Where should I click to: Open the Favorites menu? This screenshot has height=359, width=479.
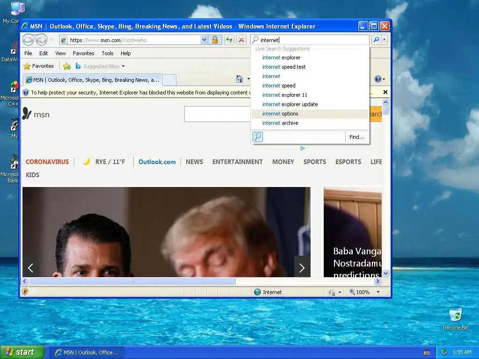click(x=83, y=53)
